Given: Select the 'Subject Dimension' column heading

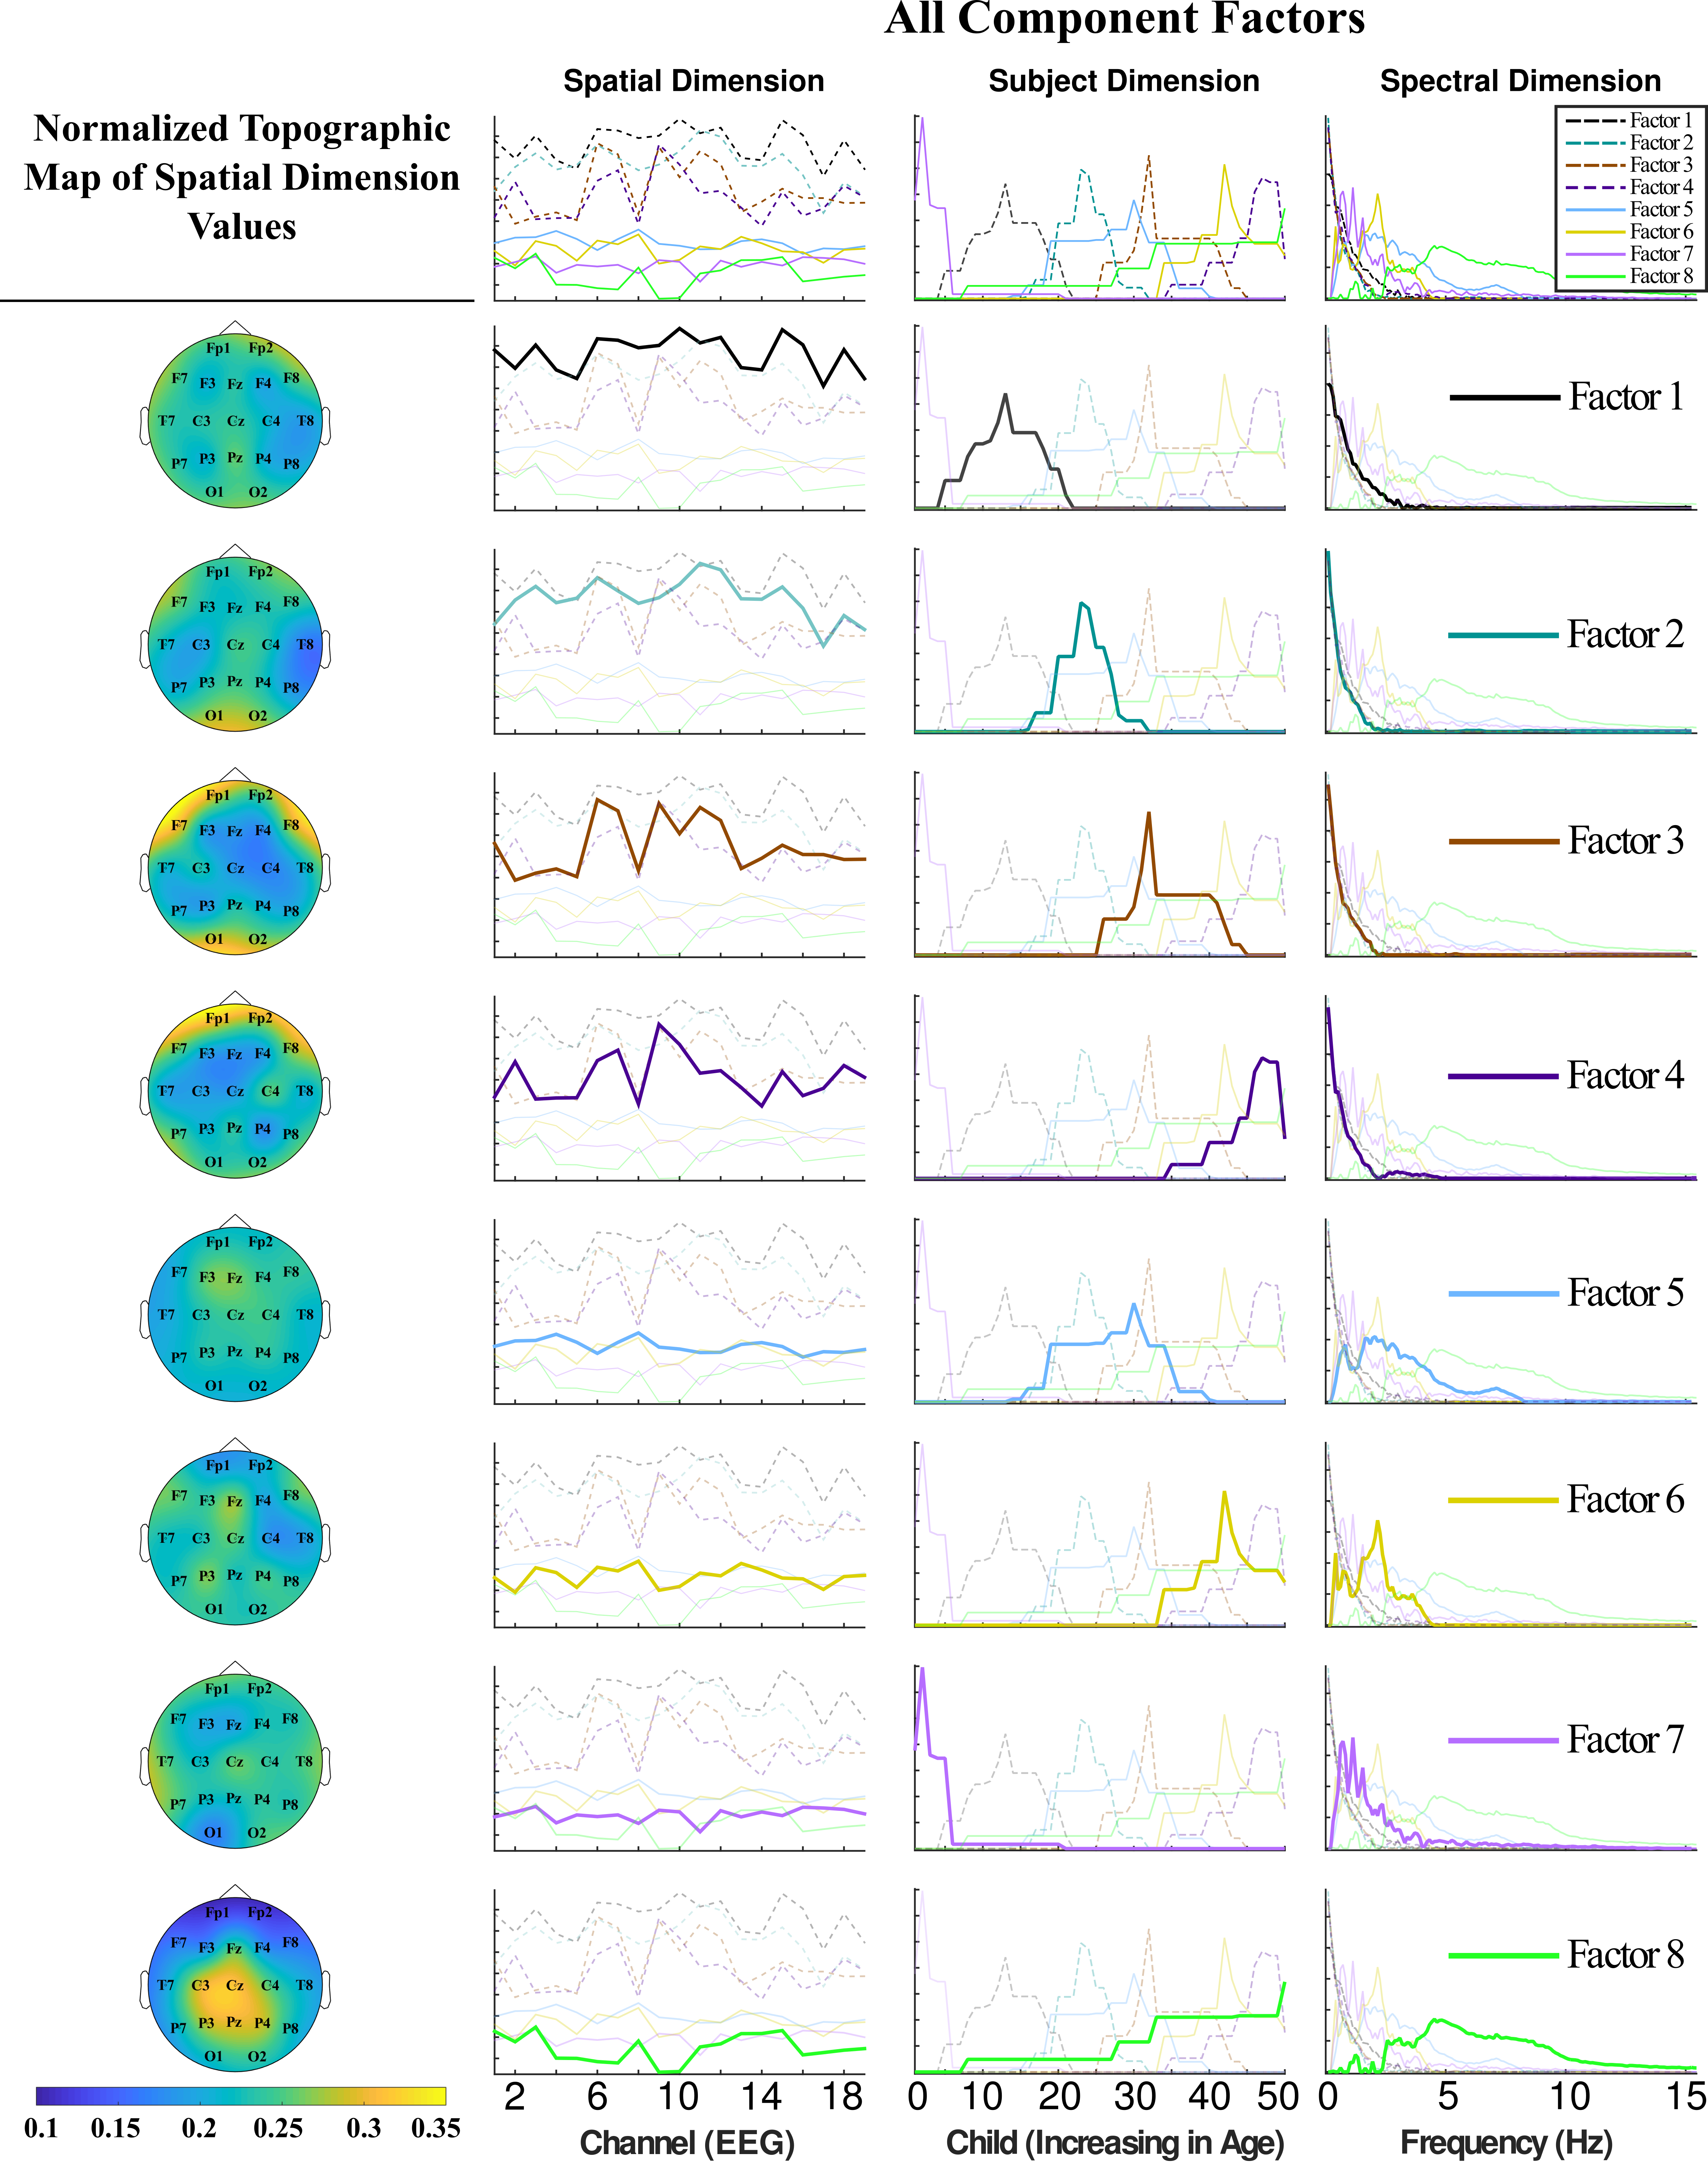Looking at the screenshot, I should [x=1124, y=81].
